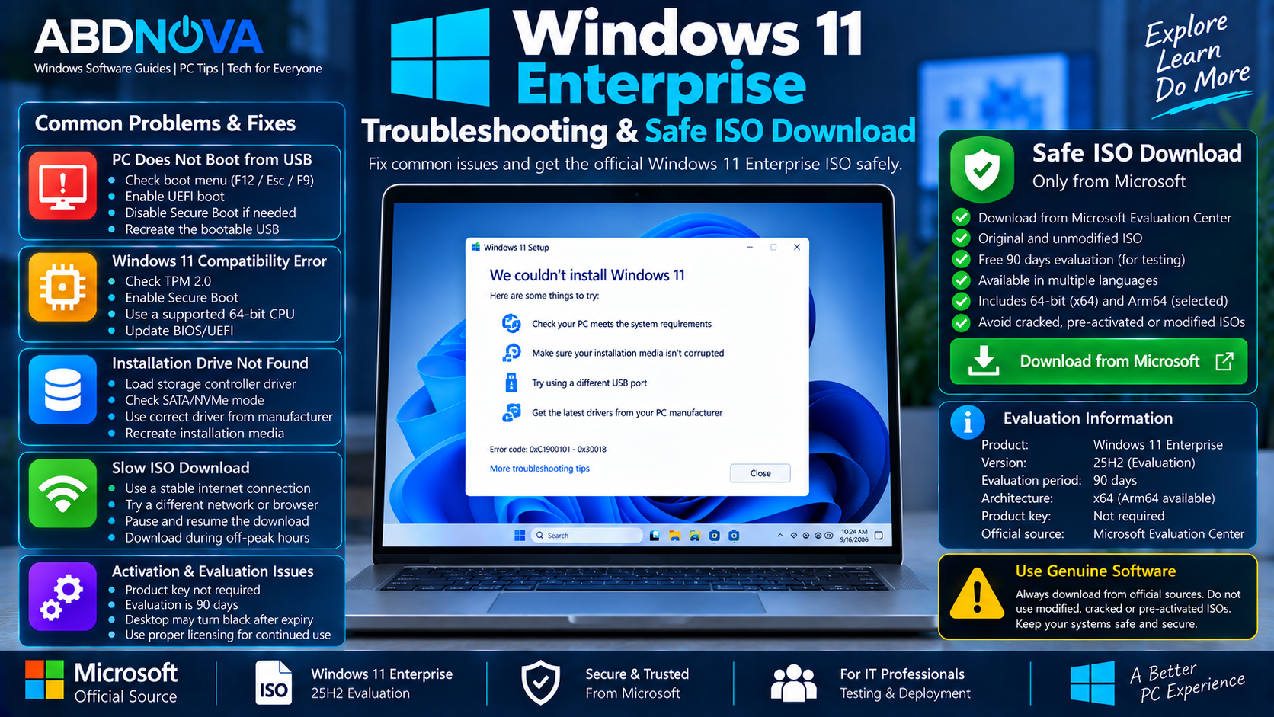The height and width of the screenshot is (717, 1274).
Task: Click the sync icon beside Check your PC meets requirements
Action: 511,324
